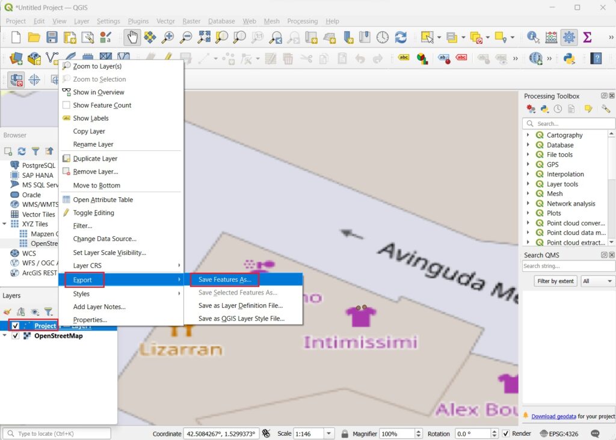Refresh the map canvas
Screen dimensions: 616x440
point(400,37)
